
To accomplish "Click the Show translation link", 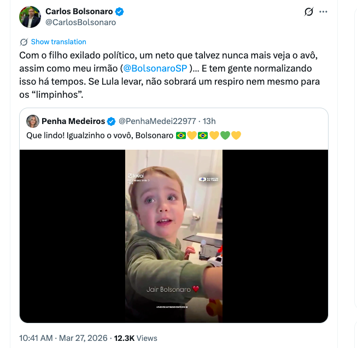I will [58, 42].
